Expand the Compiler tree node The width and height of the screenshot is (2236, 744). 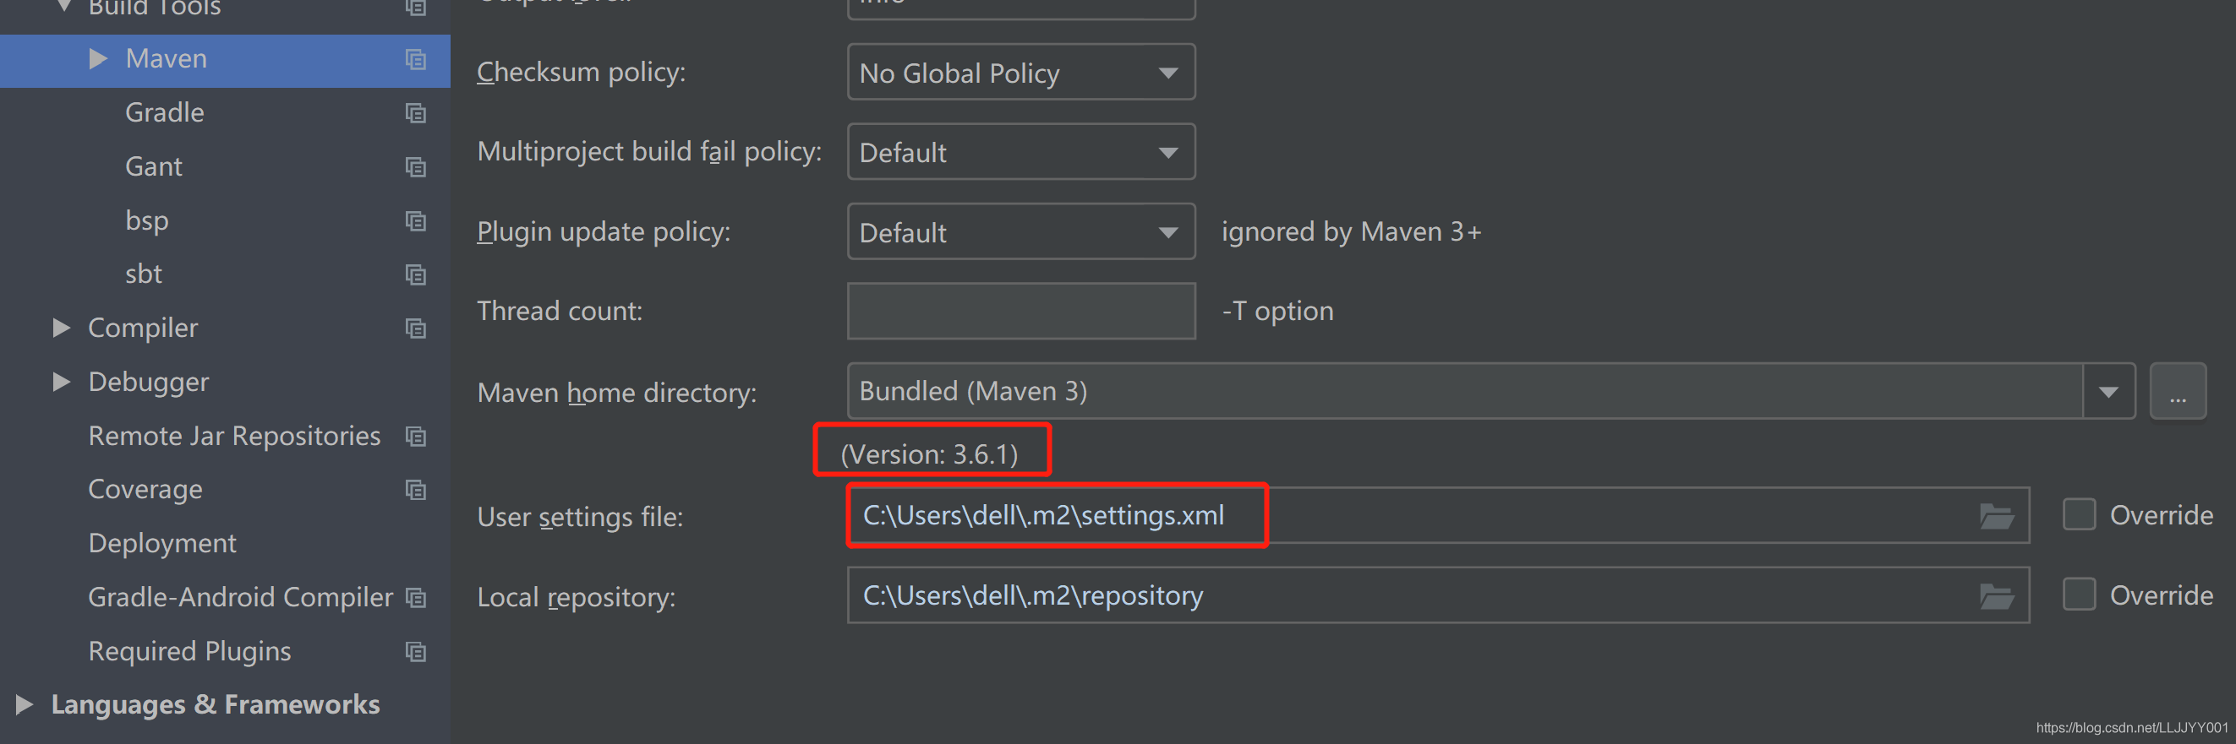(x=61, y=328)
